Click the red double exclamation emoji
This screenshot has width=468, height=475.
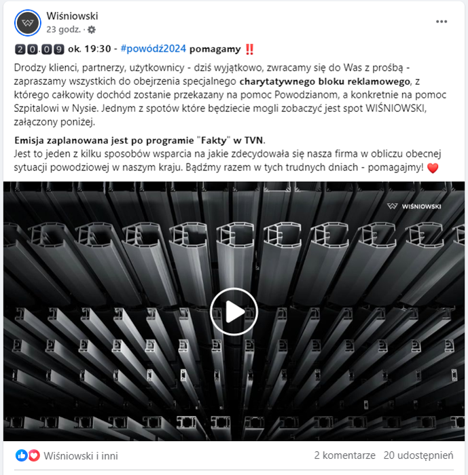(x=249, y=49)
